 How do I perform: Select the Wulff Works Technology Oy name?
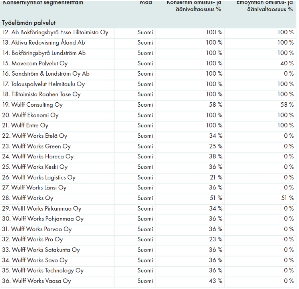point(43,270)
